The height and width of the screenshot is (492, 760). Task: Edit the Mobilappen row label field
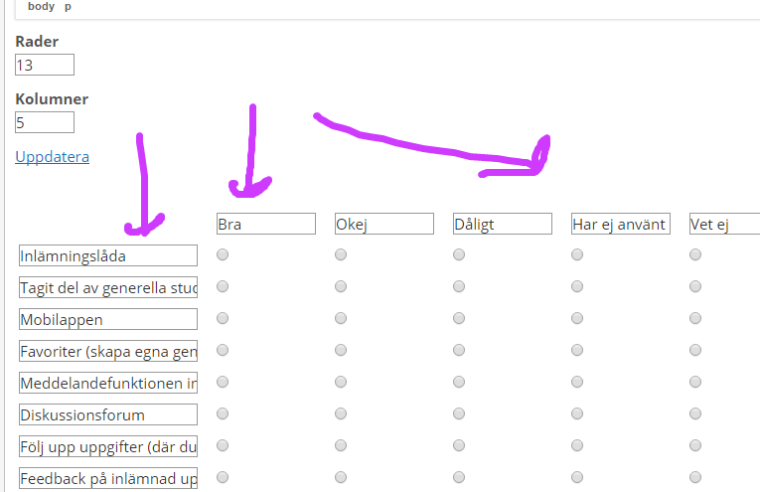coord(108,320)
